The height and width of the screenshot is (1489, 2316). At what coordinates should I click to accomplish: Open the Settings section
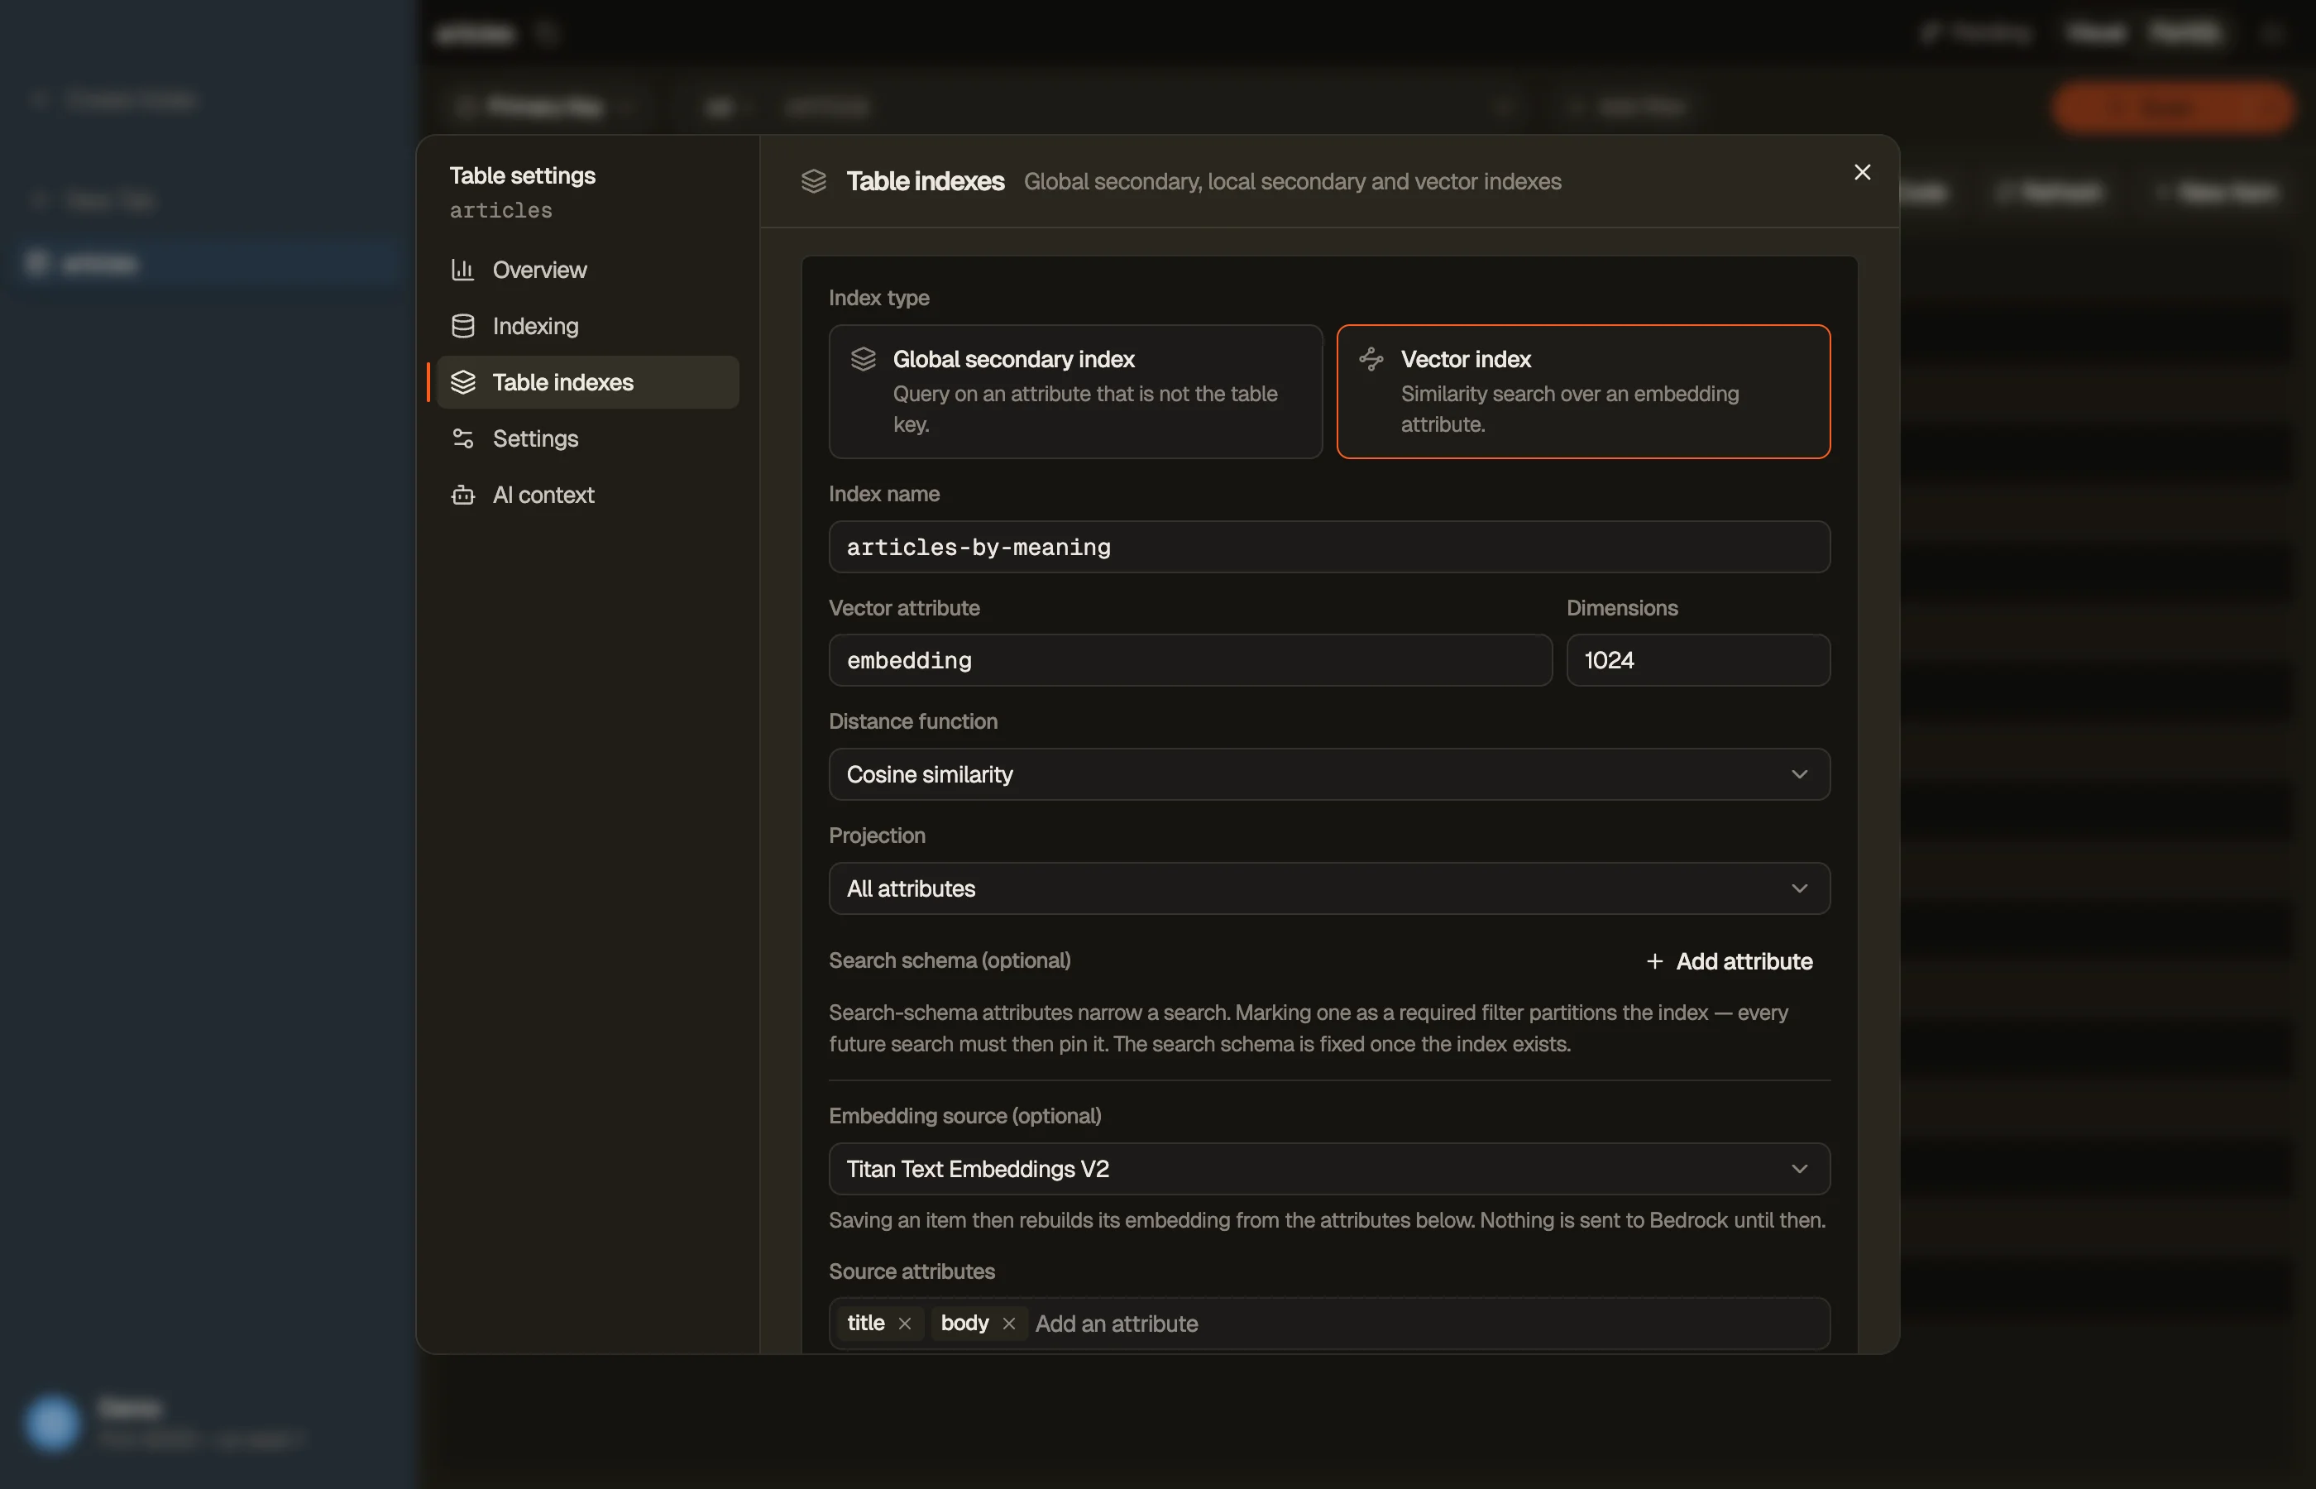point(588,438)
